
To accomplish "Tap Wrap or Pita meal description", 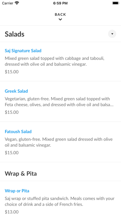I will [x=60, y=201].
